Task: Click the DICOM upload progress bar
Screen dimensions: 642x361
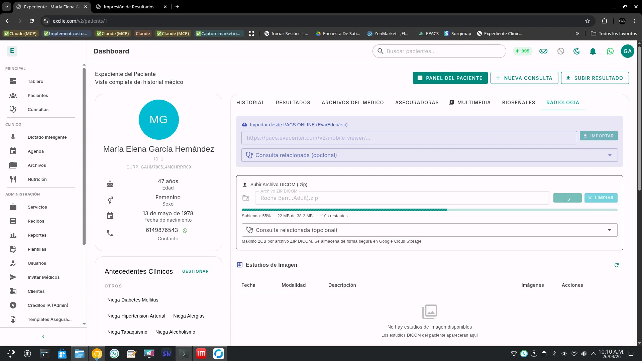Action: coord(429,210)
